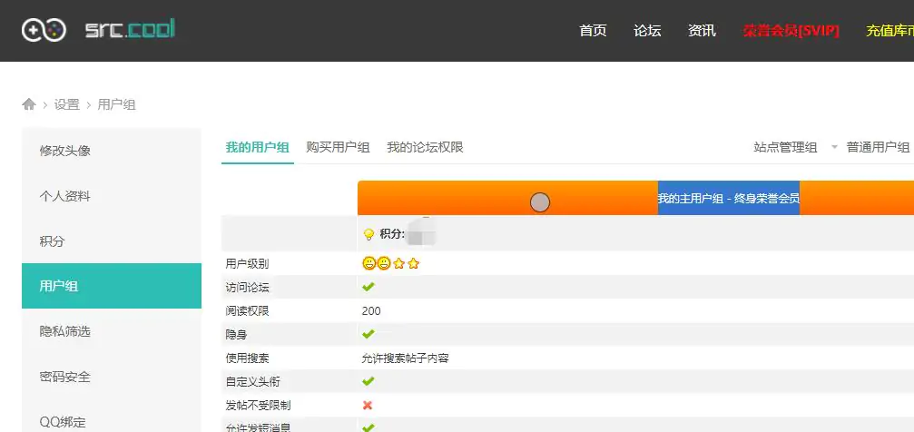Click the green check in 访问论坛 row
This screenshot has height=432, width=914.
pos(368,287)
